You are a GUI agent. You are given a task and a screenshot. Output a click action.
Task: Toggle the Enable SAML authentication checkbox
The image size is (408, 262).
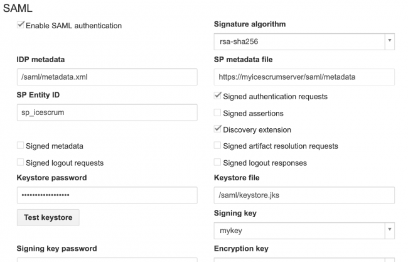[21, 26]
